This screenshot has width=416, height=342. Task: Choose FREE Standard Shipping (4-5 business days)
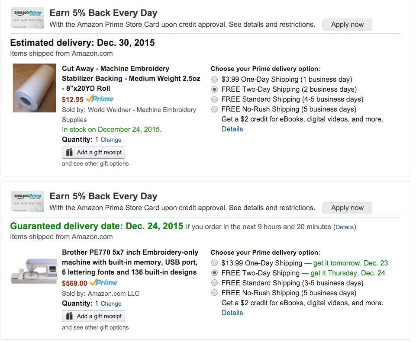tap(214, 99)
